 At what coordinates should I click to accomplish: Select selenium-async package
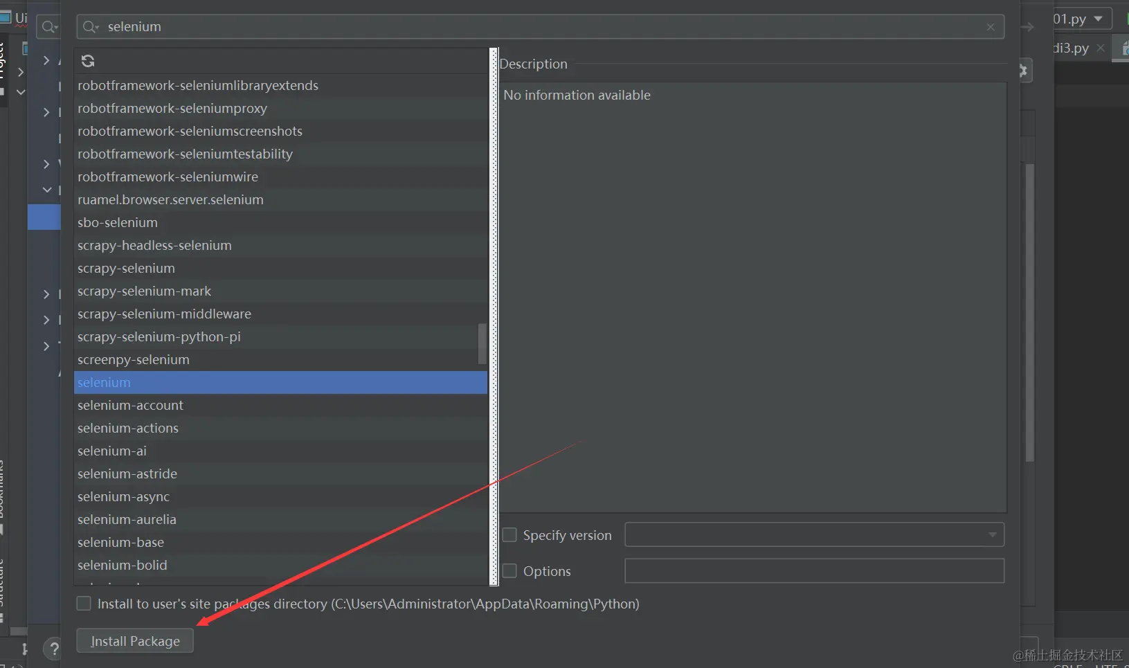(x=280, y=496)
